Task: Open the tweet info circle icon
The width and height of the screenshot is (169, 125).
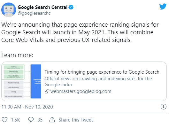Action: tap(164, 107)
